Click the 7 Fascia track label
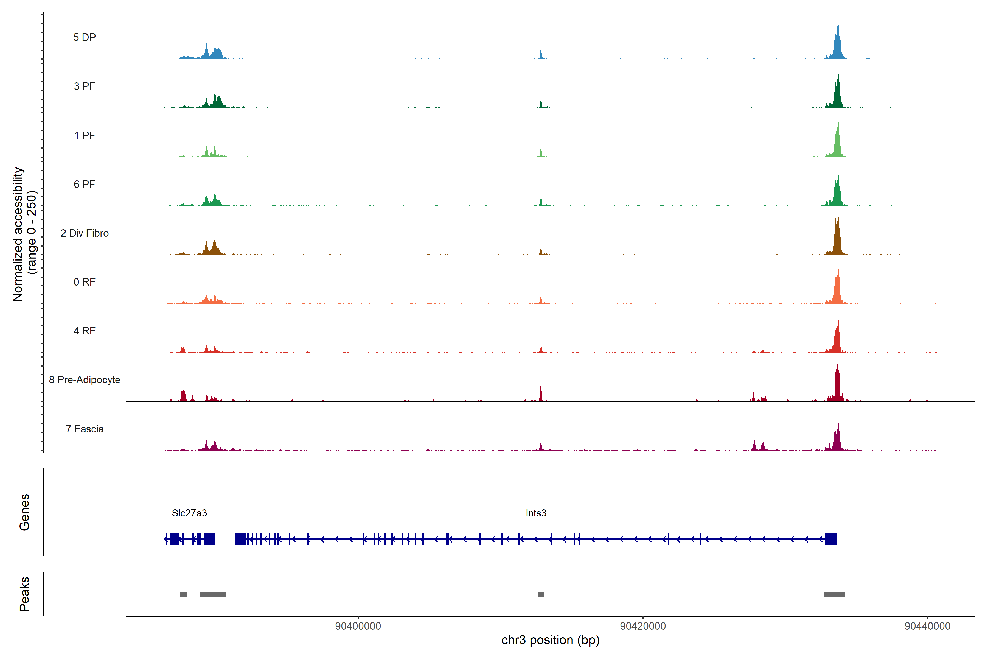 tap(85, 429)
